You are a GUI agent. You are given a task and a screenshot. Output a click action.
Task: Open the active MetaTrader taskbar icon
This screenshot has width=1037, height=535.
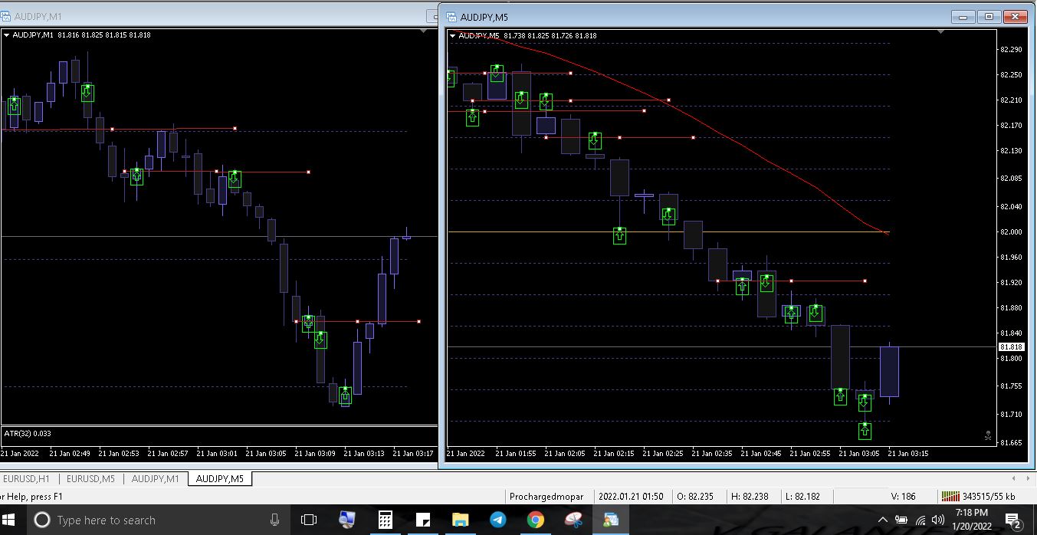pyautogui.click(x=610, y=520)
